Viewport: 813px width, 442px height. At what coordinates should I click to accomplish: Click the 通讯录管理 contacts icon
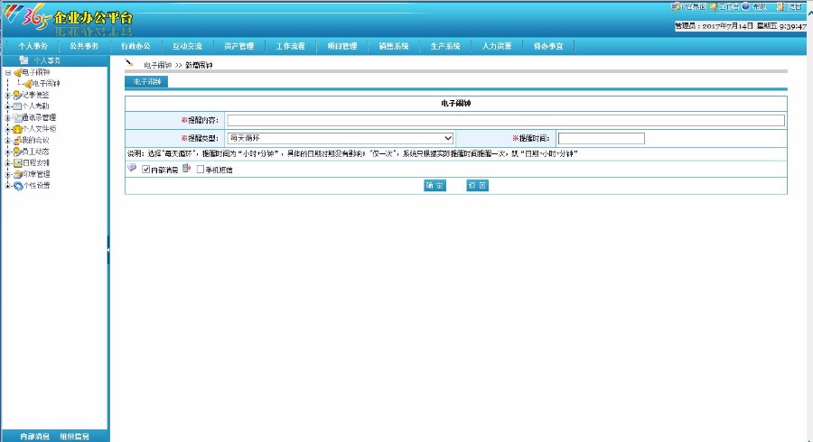click(x=17, y=117)
